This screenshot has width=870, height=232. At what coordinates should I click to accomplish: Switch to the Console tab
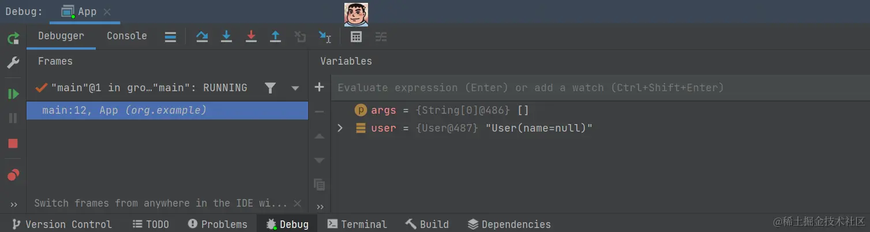(x=126, y=36)
